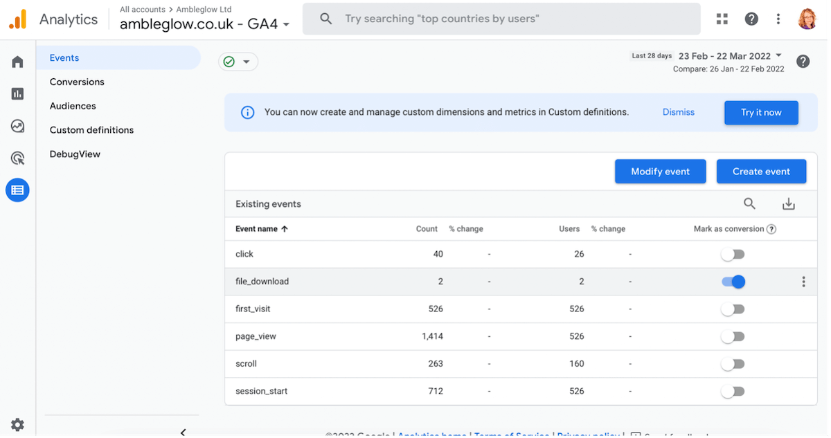Click the Google Analytics logo
Image resolution: width=831 pixels, height=438 pixels.
[18, 19]
